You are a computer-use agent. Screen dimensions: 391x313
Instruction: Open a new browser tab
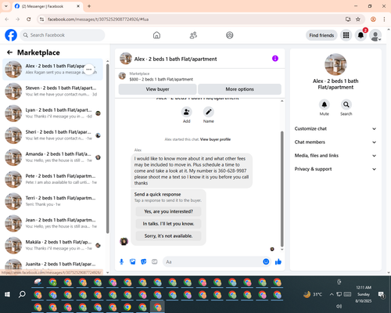click(x=89, y=6)
